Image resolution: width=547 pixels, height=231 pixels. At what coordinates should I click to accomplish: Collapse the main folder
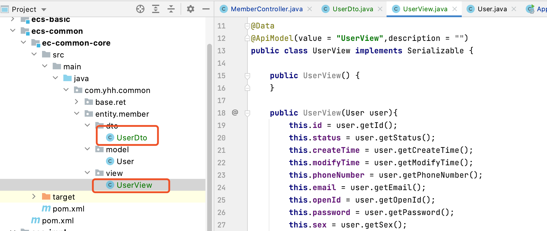click(45, 66)
